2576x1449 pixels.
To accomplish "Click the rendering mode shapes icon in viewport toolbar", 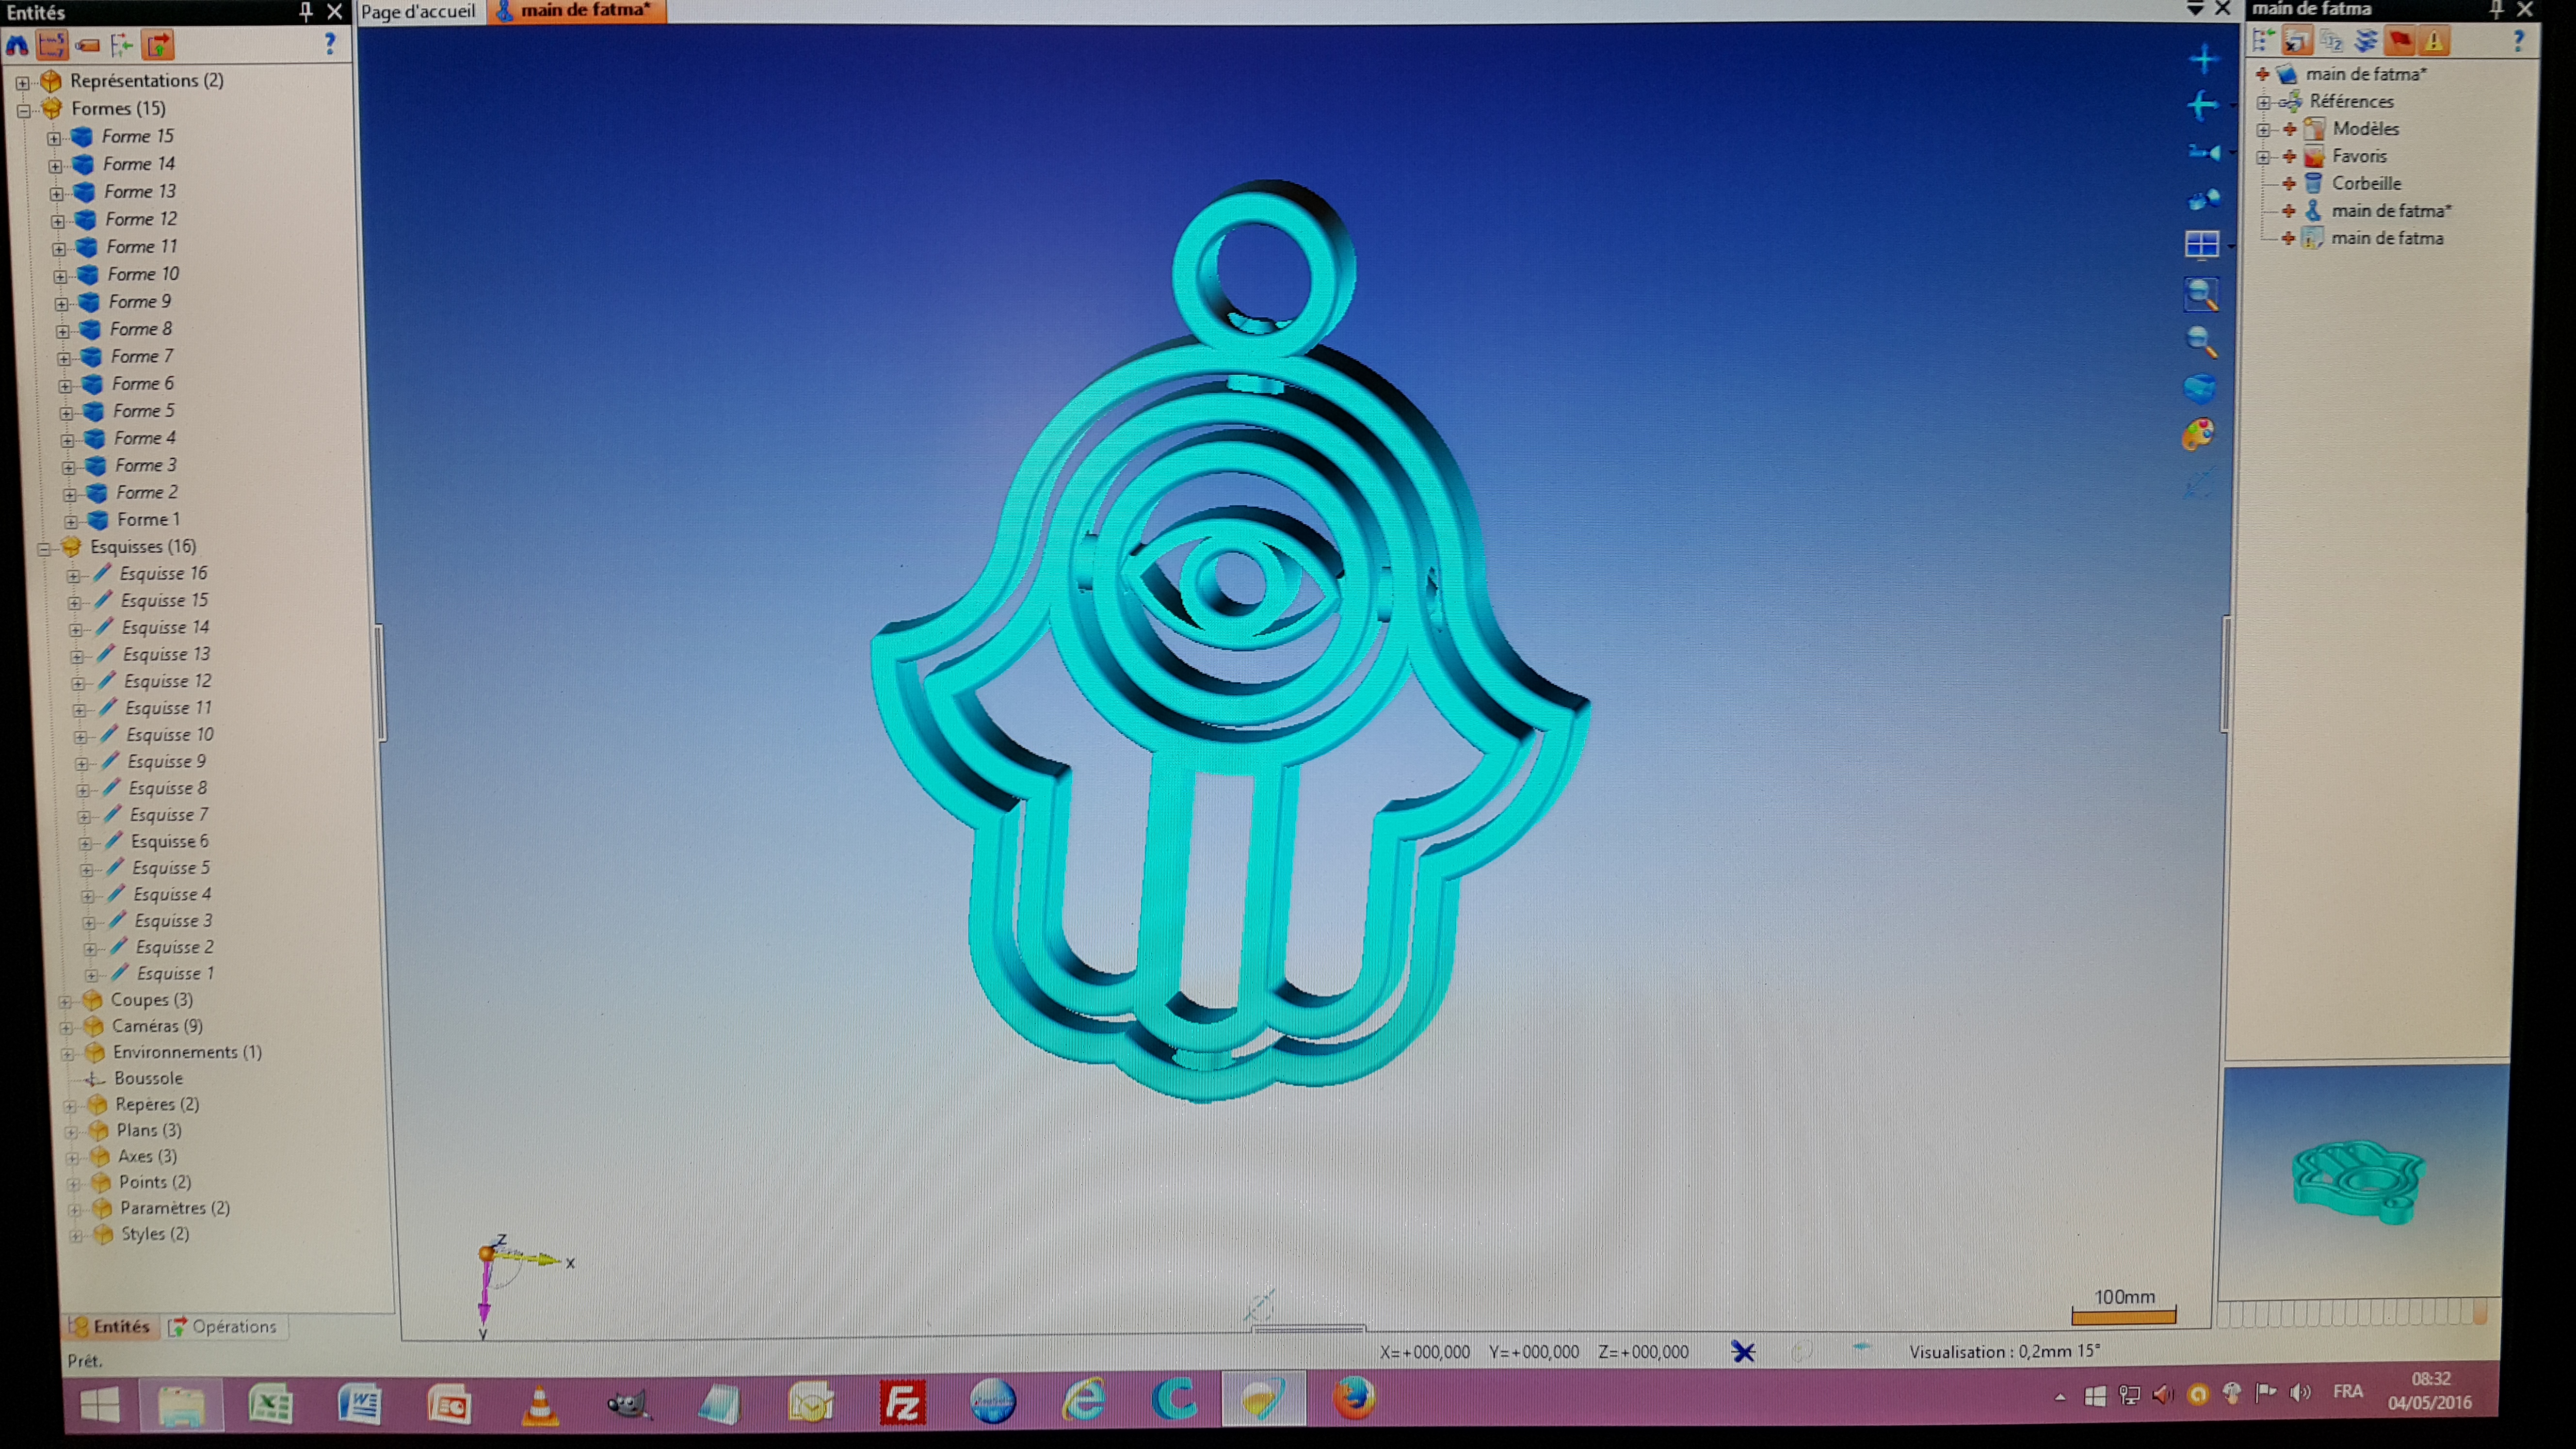I will (x=2204, y=199).
